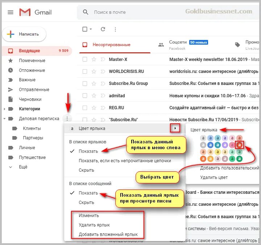Select Скрыть under В списке сообщений

[x=86, y=203]
